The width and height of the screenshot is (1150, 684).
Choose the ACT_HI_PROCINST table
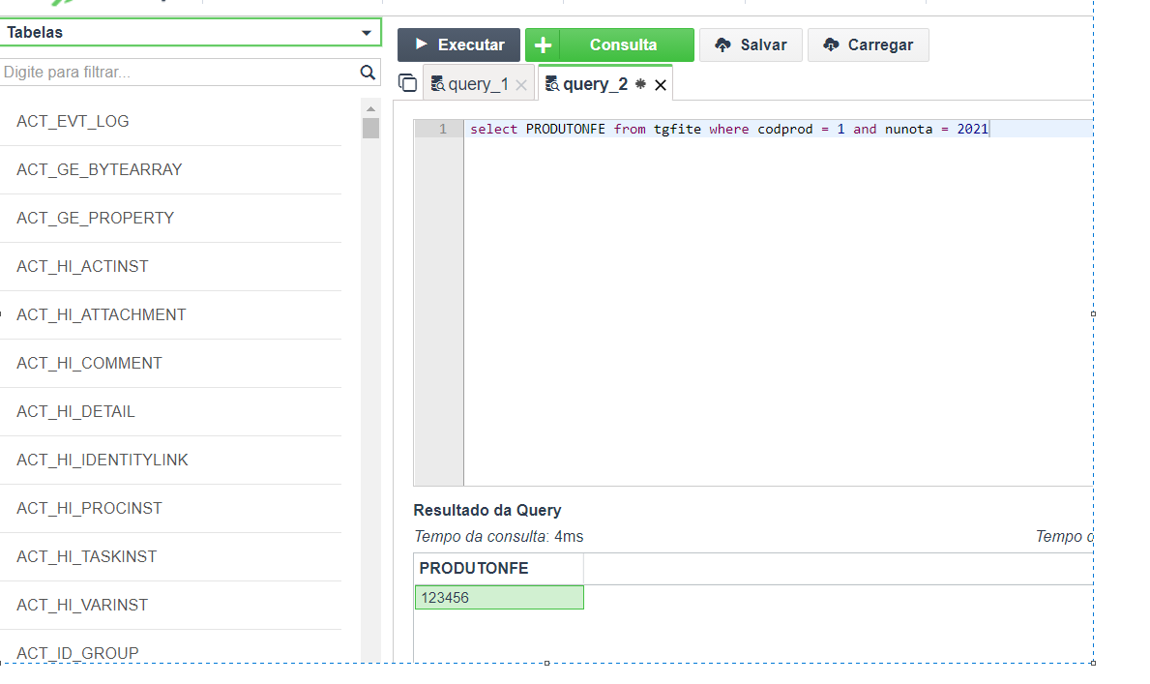(89, 509)
